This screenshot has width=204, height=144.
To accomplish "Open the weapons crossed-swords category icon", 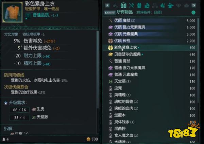I will pyautogui.click(x=131, y=5).
